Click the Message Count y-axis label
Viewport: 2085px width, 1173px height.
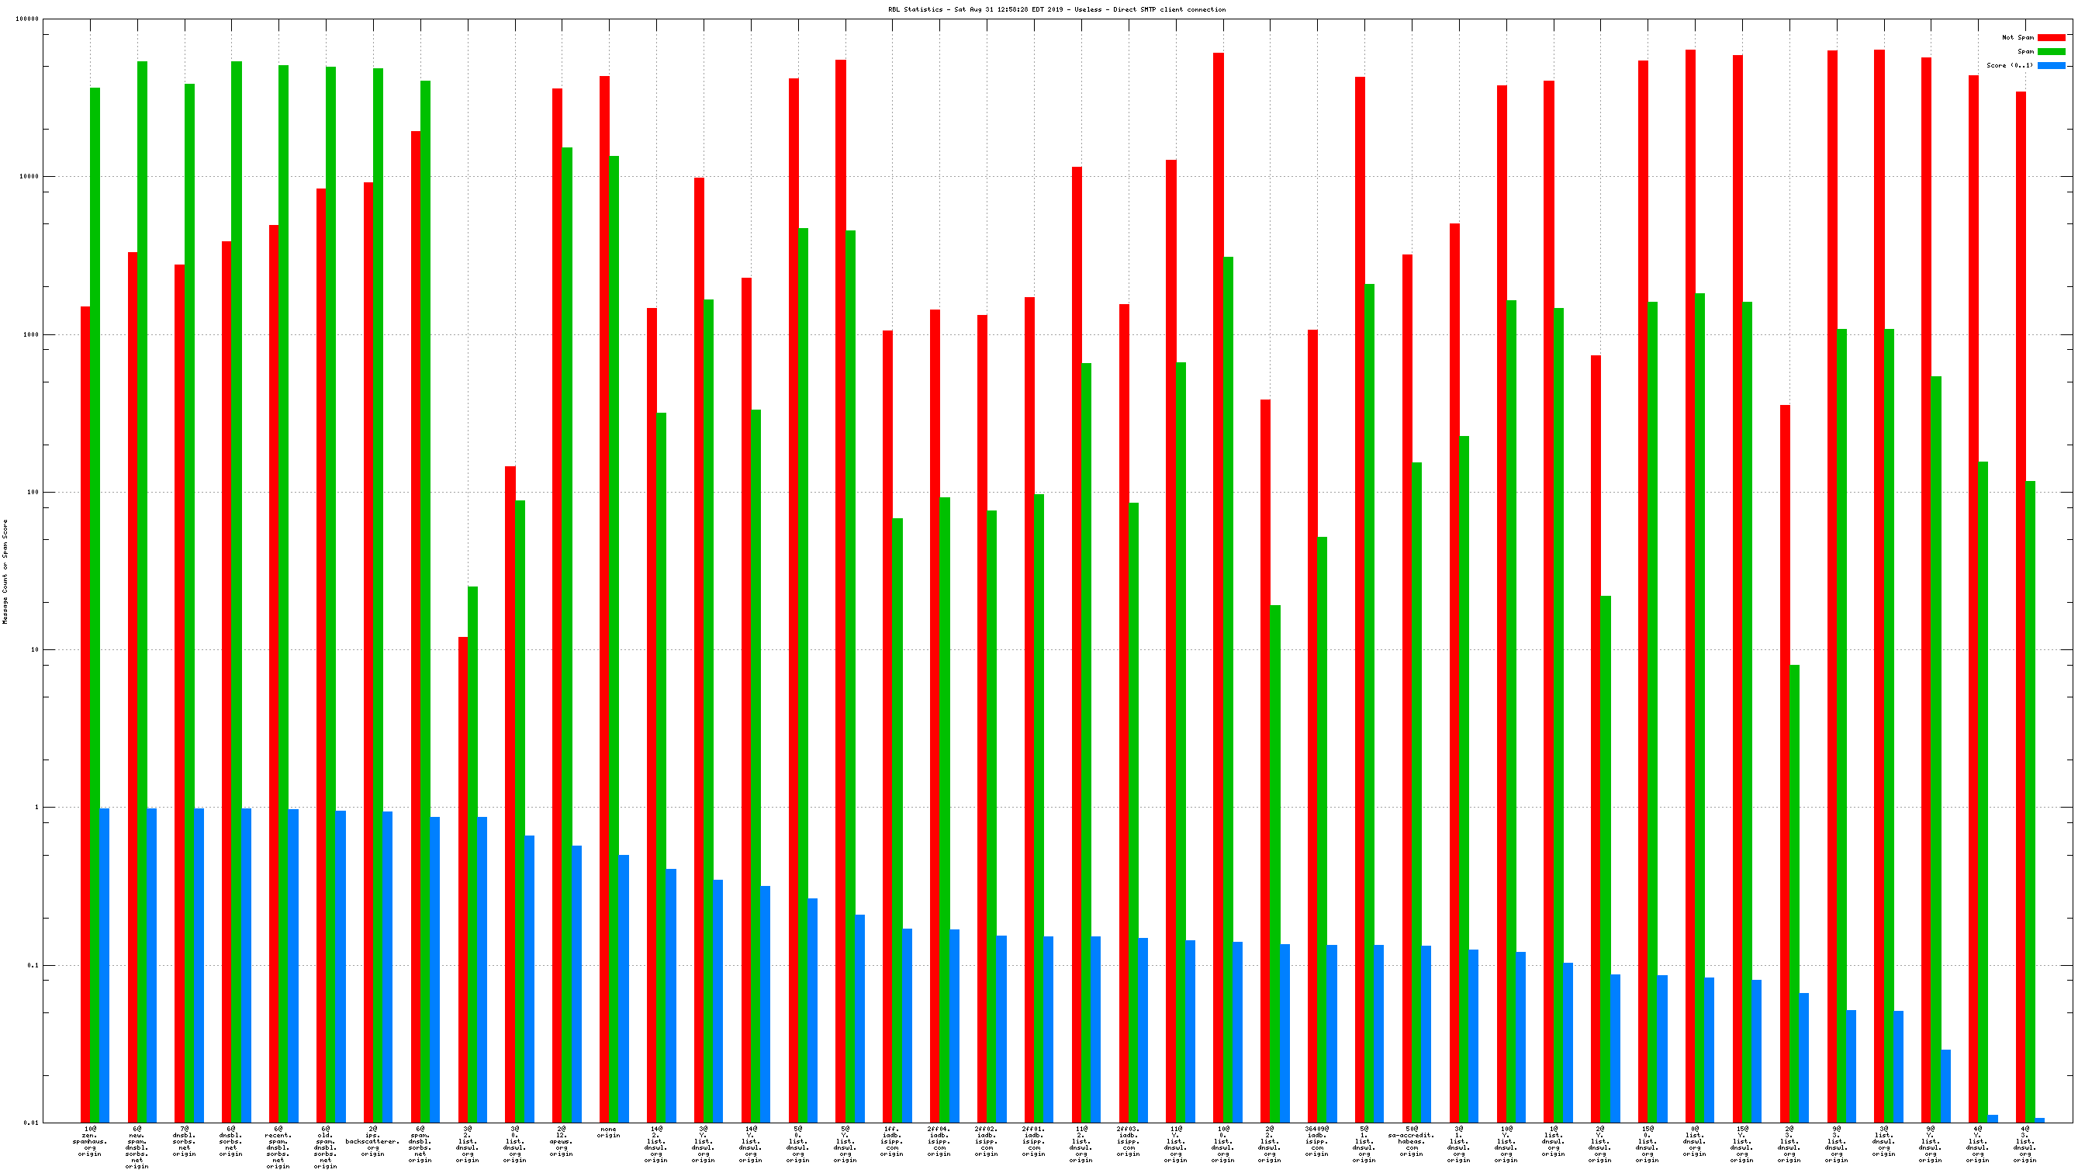(x=5, y=572)
